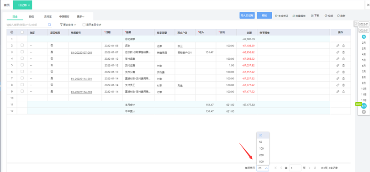The image size is (370, 172).
Task: Tick the select-all checkbox in the header
Action: (22, 32)
